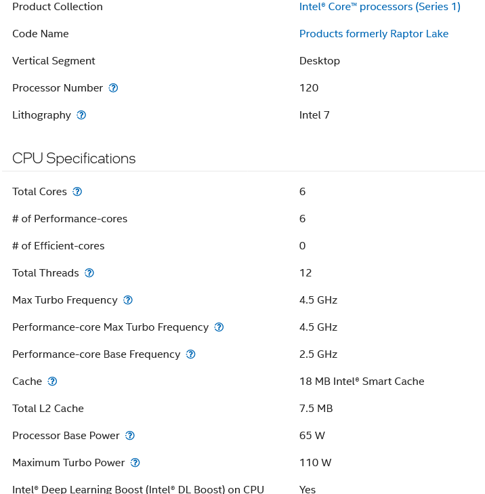Click the Intel Deep Learning Boost row label

[x=138, y=489]
